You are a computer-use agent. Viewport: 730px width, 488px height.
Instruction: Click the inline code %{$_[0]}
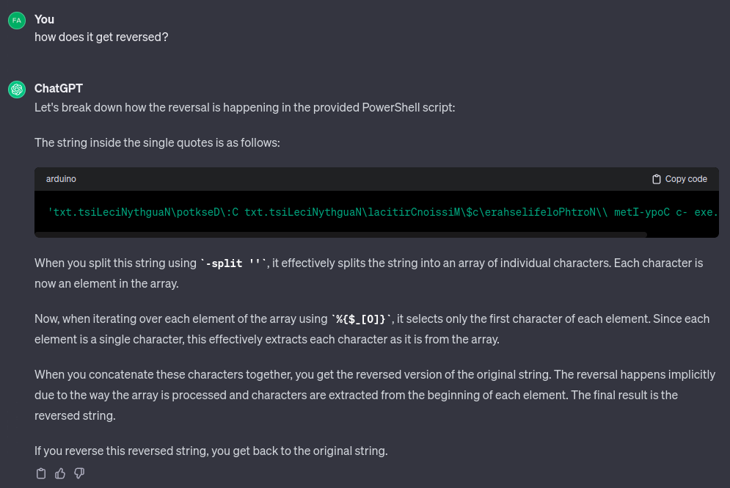363,319
